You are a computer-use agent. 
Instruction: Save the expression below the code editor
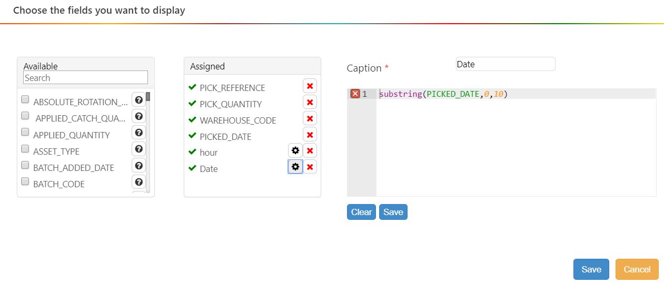(x=393, y=212)
